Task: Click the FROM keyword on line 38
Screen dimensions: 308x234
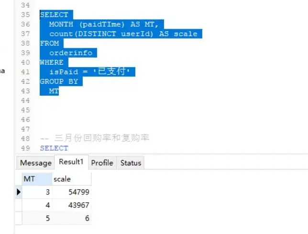Action: pos(50,43)
